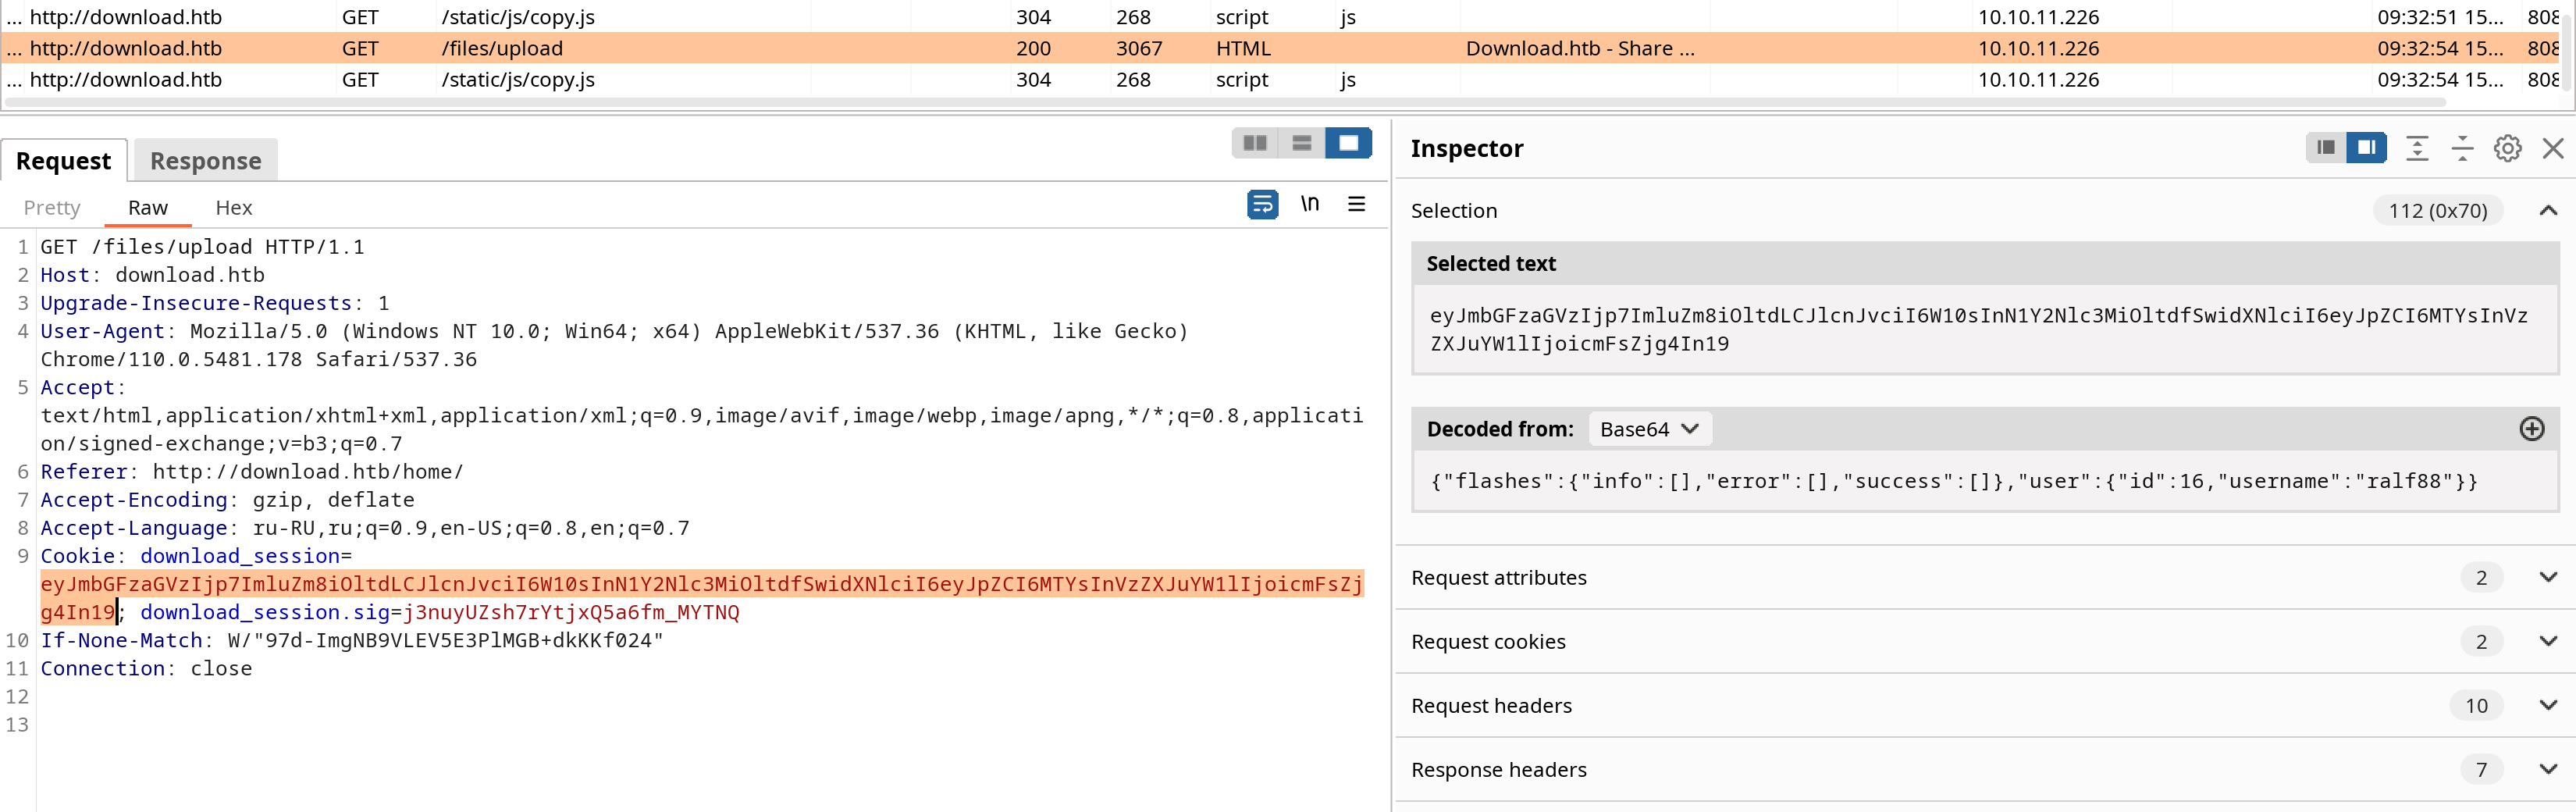The image size is (2576, 812).
Task: Toggle show non-printable characters \n
Action: (x=1310, y=204)
